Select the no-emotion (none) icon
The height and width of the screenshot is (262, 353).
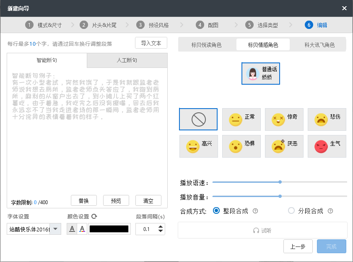click(x=198, y=119)
